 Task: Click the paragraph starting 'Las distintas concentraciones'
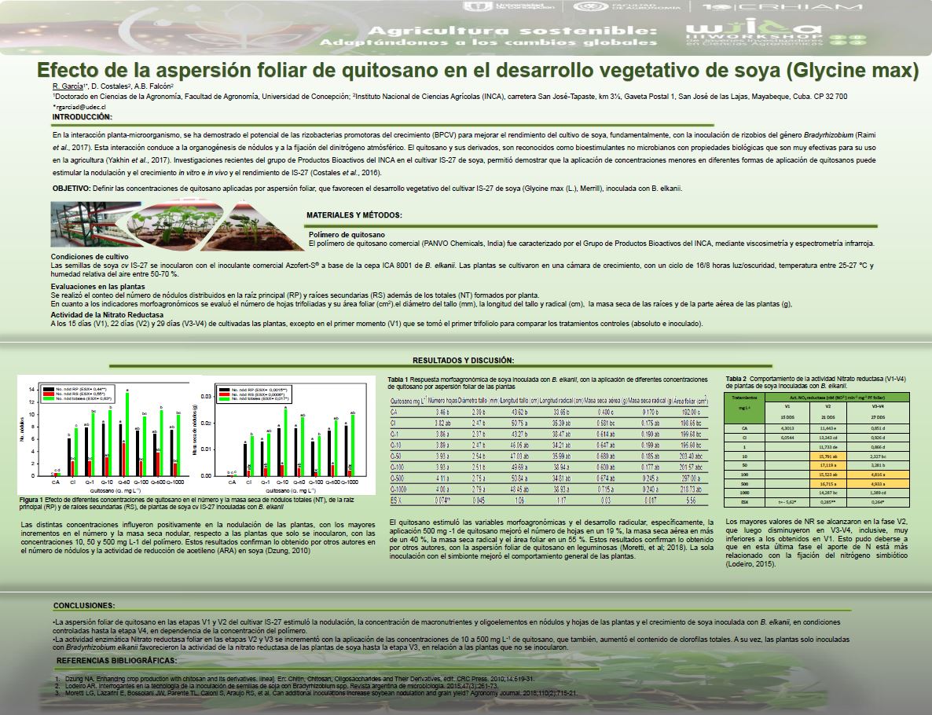click(198, 538)
